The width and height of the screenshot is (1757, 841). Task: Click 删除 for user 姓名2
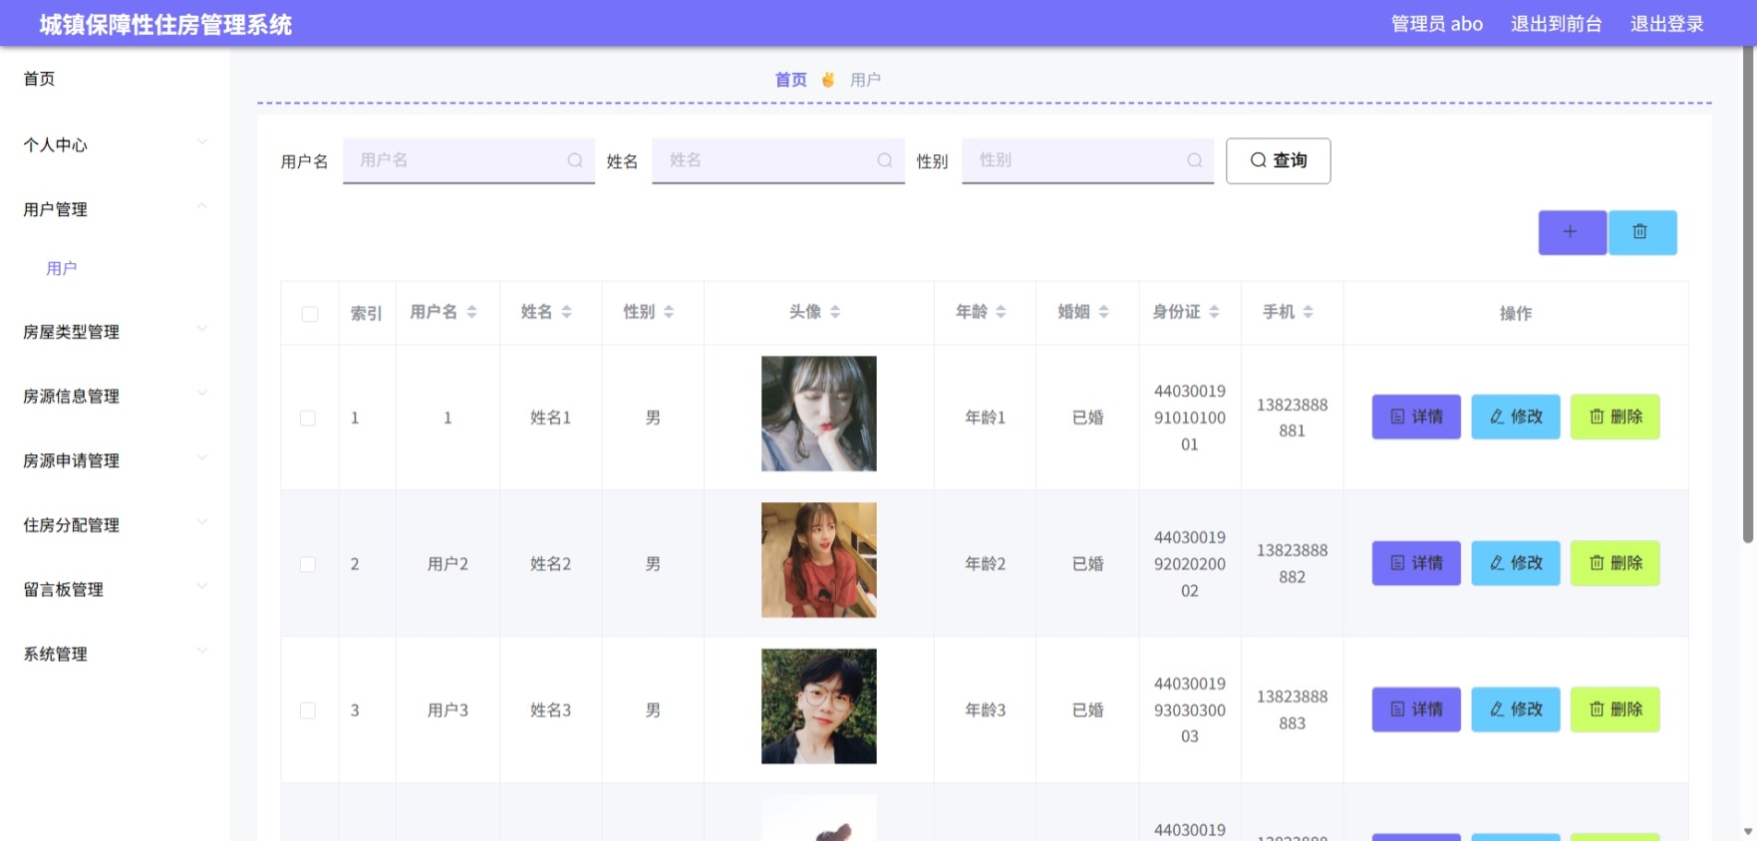tap(1615, 563)
